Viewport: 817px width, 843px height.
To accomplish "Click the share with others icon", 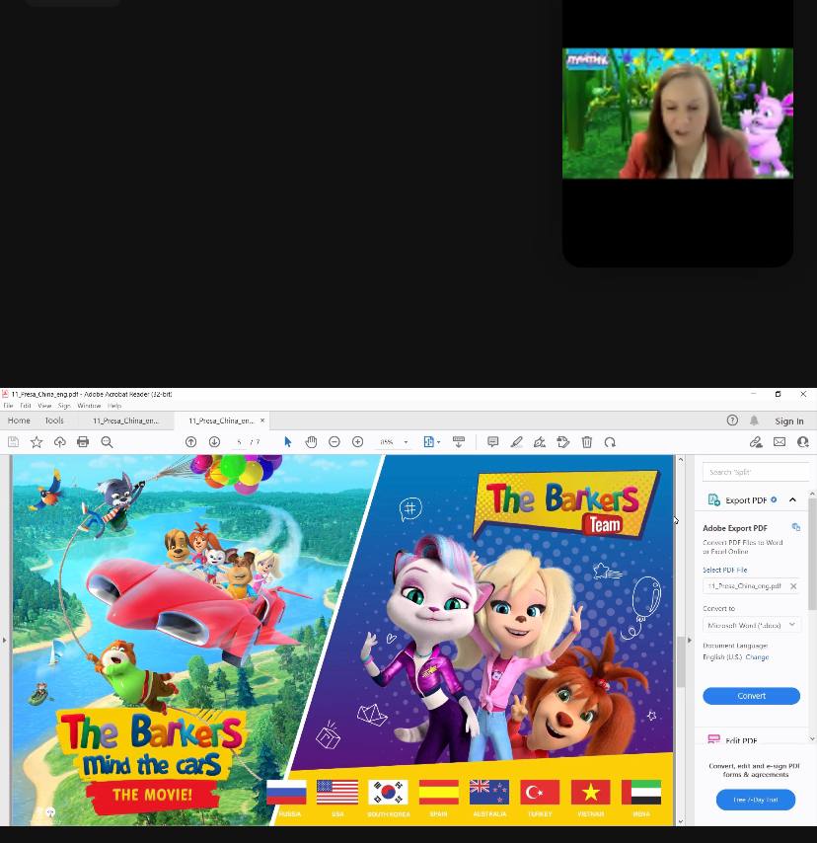I will [x=803, y=442].
